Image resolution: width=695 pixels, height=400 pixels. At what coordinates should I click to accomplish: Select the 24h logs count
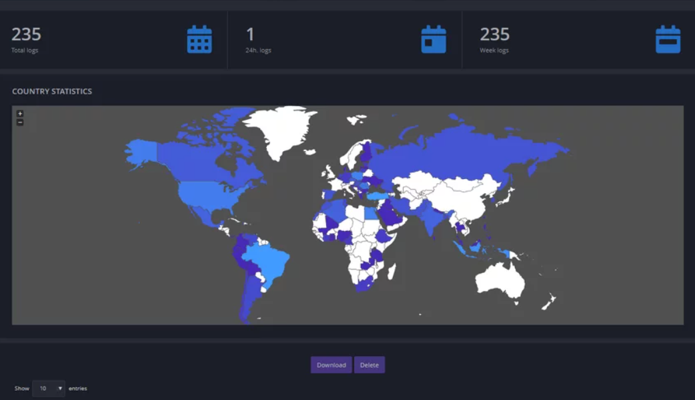click(251, 34)
